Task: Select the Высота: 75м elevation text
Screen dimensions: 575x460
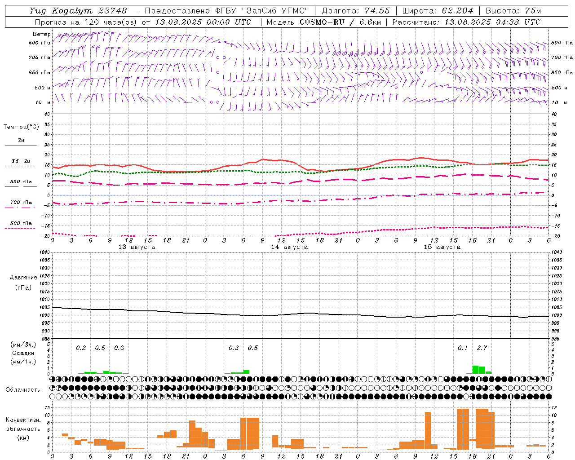Action: [513, 11]
